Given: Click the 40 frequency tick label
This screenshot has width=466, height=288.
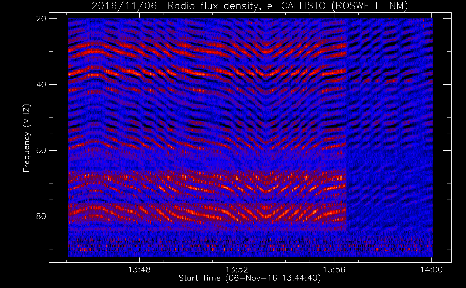Looking at the screenshot, I should tap(41, 85).
